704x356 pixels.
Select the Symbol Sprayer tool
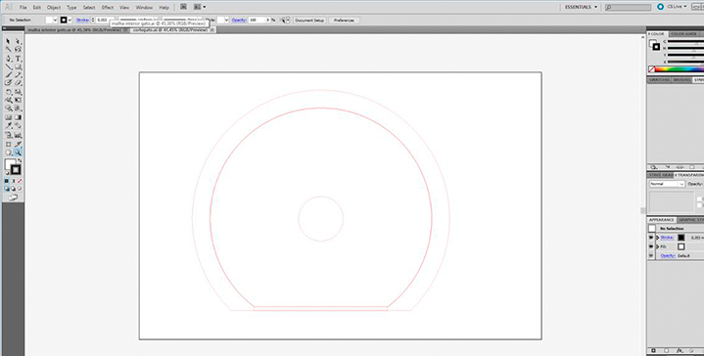click(8, 135)
